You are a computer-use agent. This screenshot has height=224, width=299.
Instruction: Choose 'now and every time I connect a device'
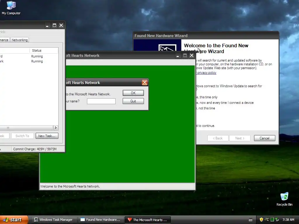coord(225,103)
